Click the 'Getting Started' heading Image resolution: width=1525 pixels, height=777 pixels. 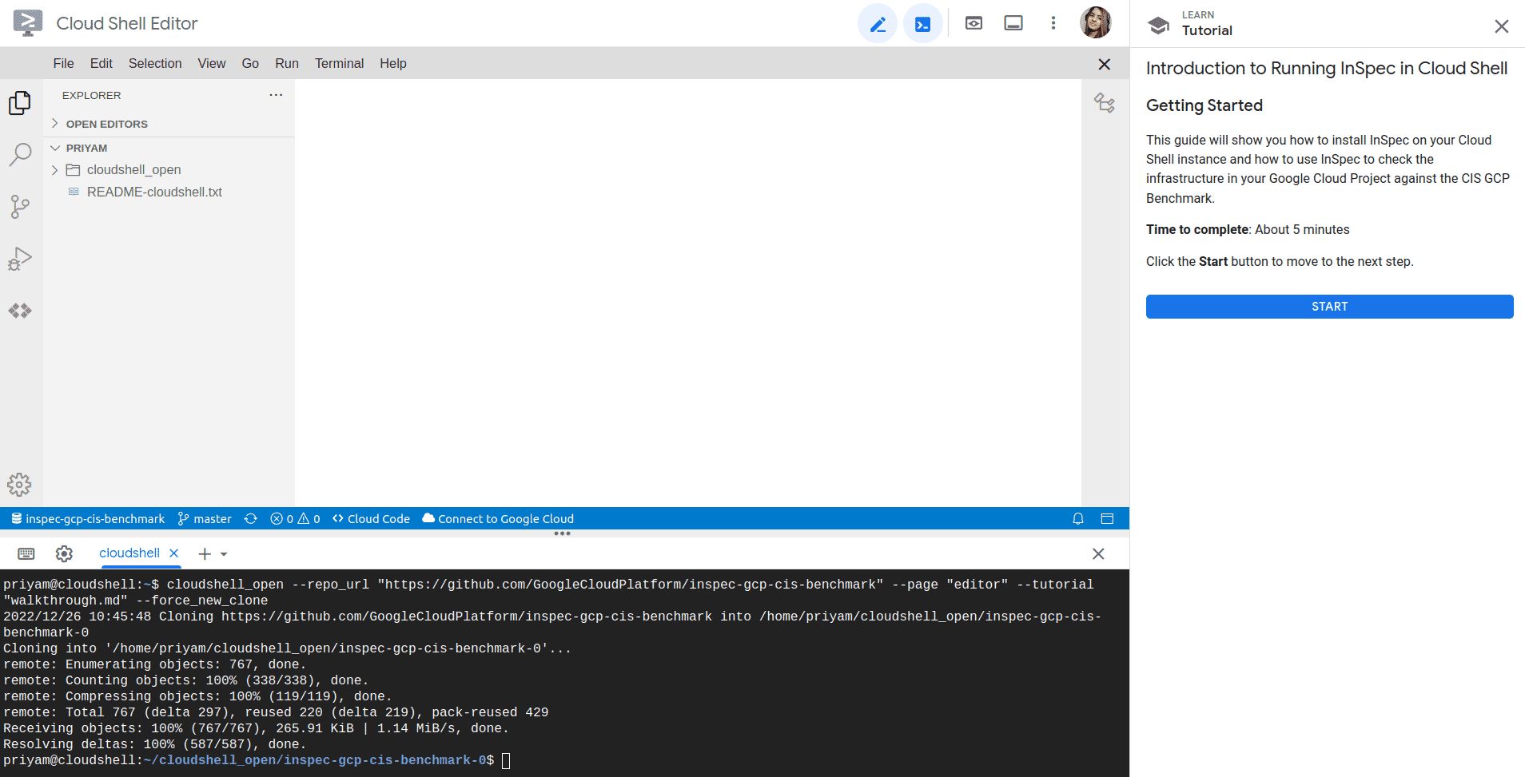tap(1204, 105)
